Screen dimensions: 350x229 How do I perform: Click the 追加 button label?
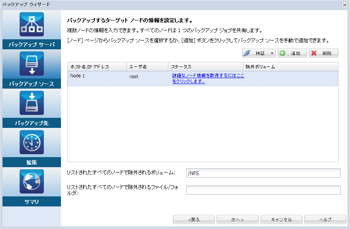coord(296,53)
